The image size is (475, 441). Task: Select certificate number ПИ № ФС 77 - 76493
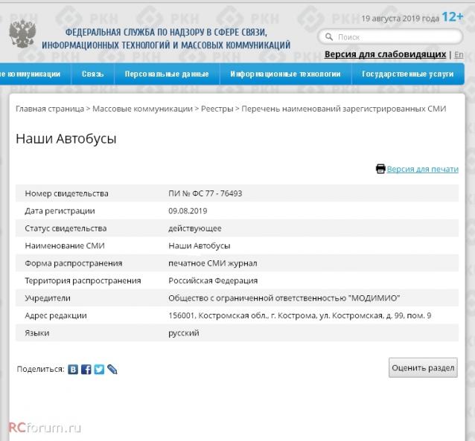205,193
